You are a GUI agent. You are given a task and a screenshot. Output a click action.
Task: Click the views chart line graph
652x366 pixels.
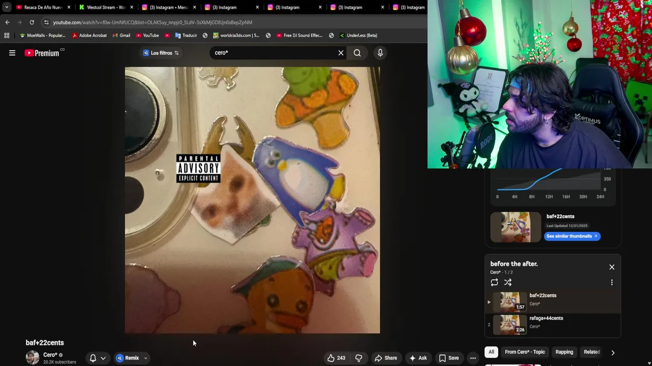coord(549,179)
